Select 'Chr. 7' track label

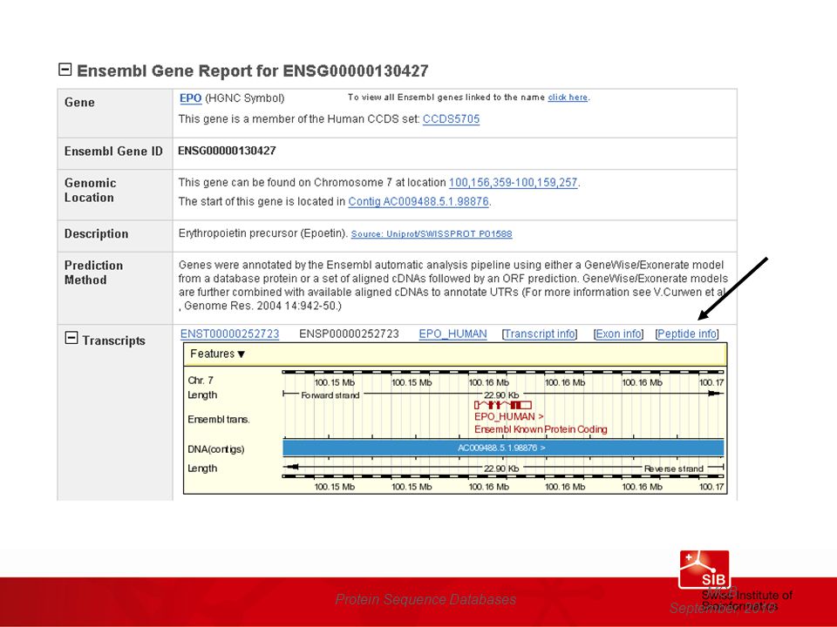click(x=201, y=381)
